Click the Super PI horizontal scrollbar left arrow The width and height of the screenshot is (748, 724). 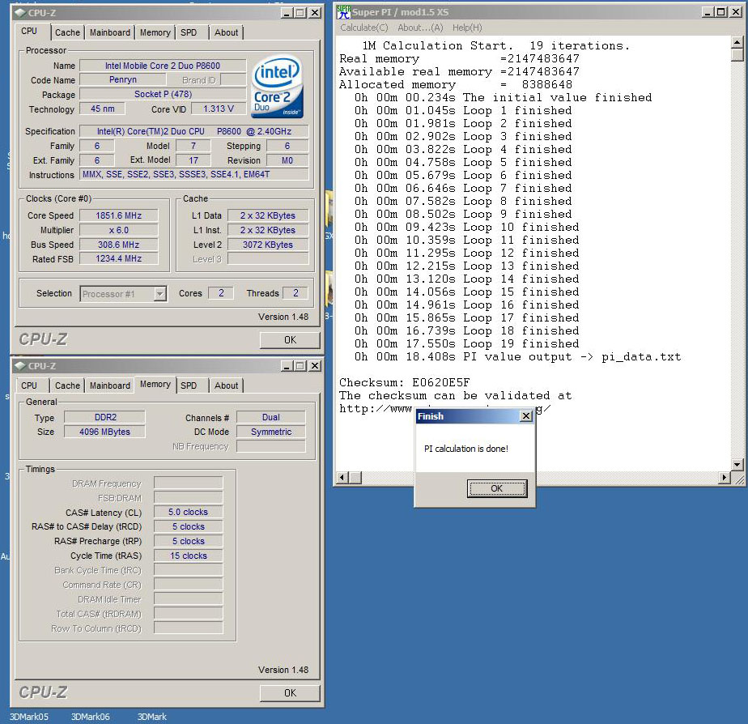[342, 478]
